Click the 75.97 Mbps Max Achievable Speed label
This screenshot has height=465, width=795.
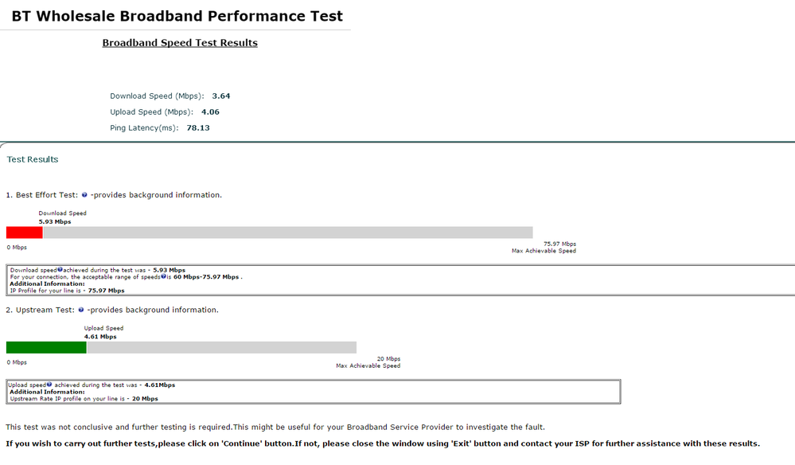544,248
